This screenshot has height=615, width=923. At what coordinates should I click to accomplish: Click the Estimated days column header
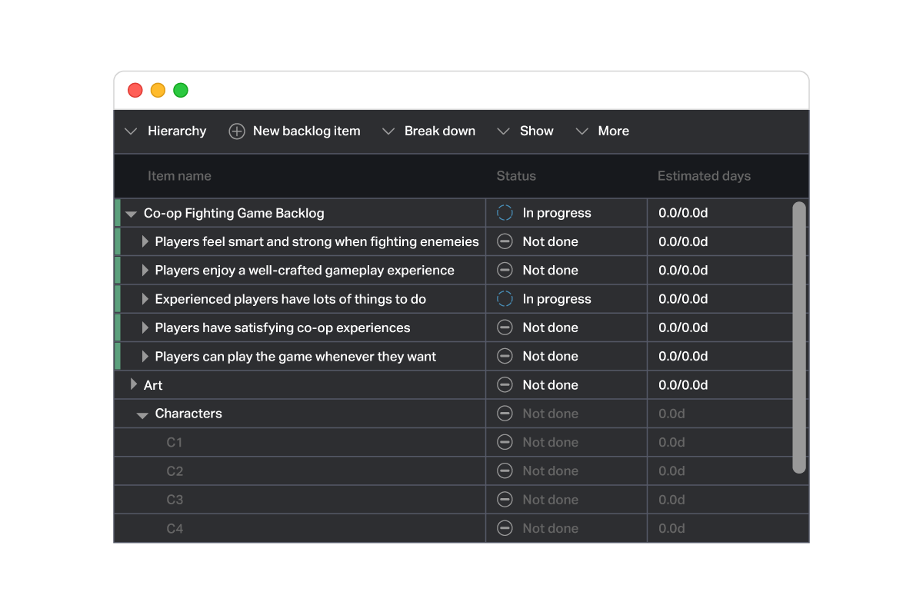[x=704, y=175]
